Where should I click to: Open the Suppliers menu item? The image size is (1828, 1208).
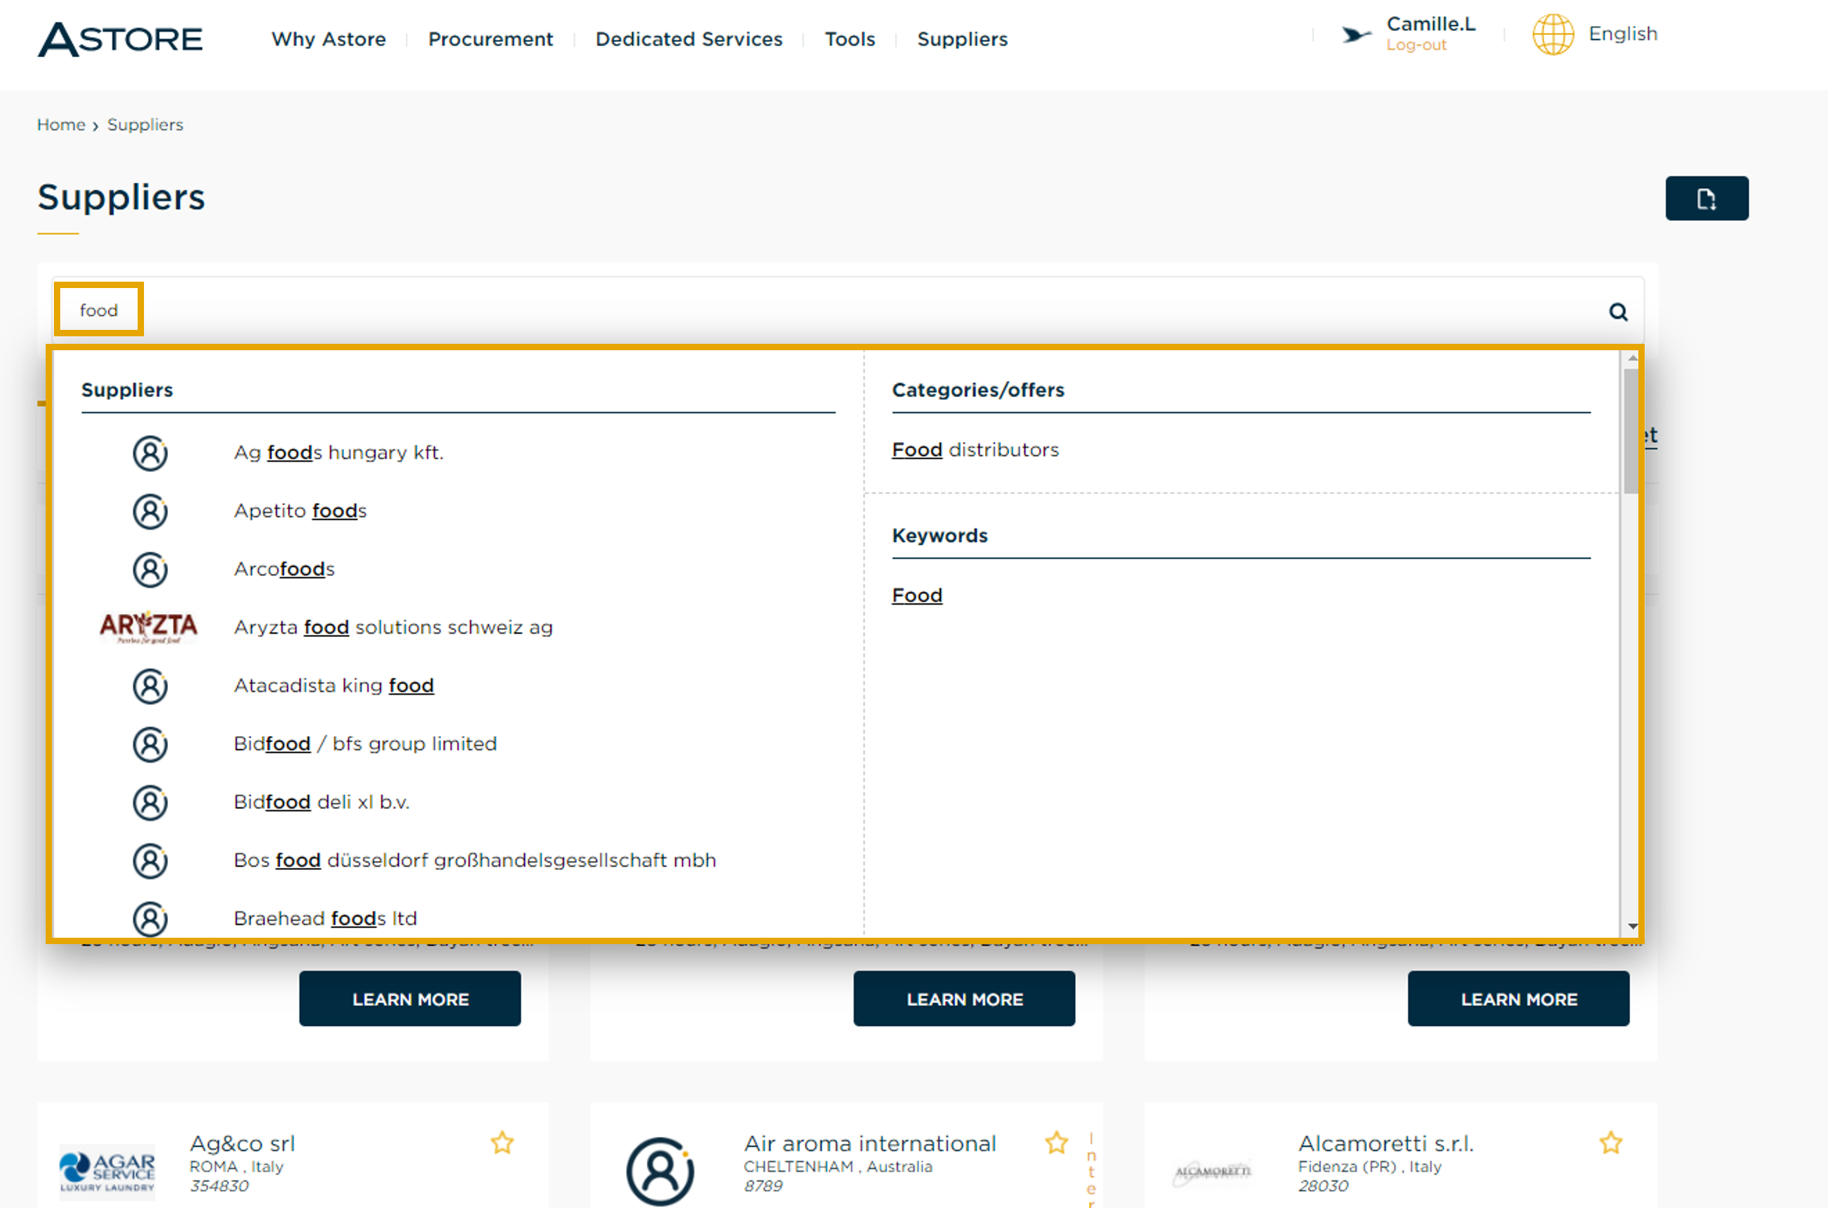(x=962, y=39)
